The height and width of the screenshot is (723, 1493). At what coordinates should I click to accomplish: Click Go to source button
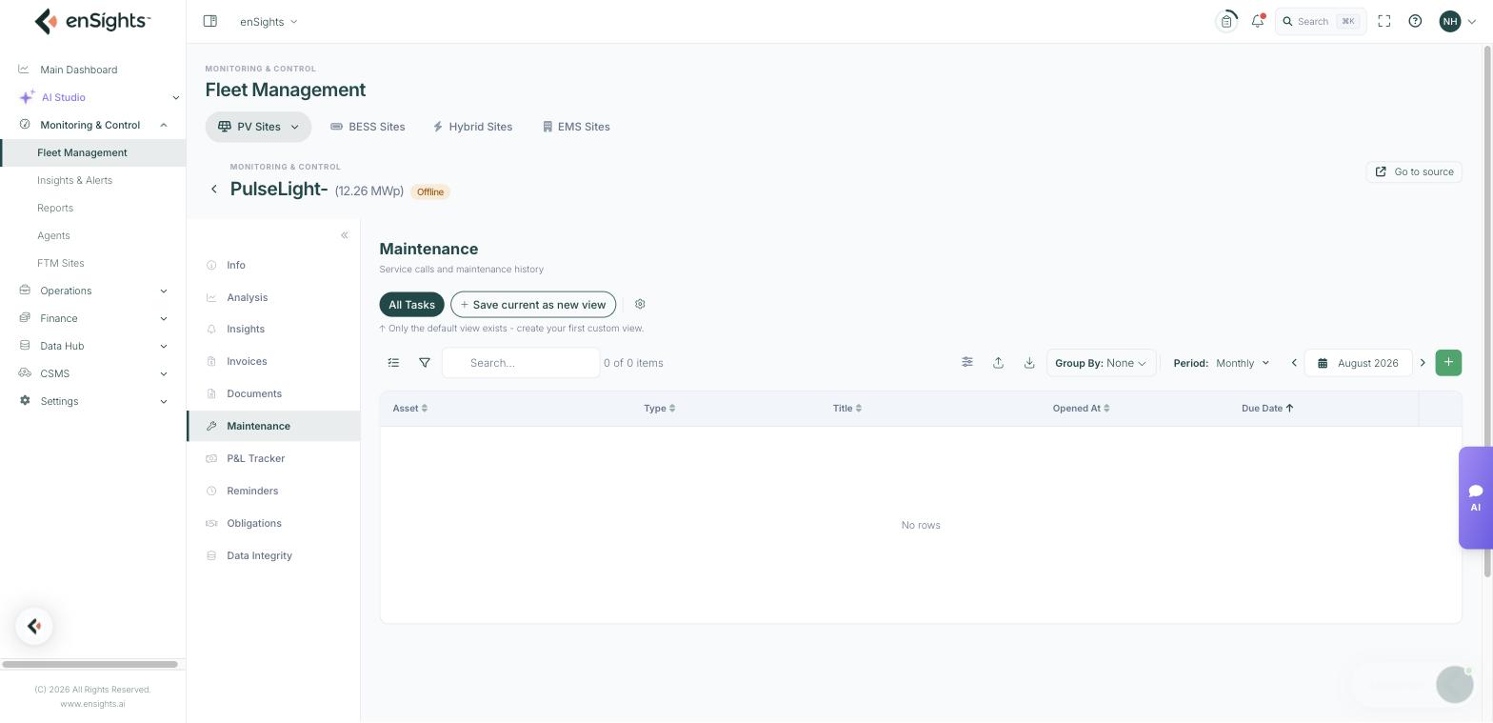(x=1414, y=171)
